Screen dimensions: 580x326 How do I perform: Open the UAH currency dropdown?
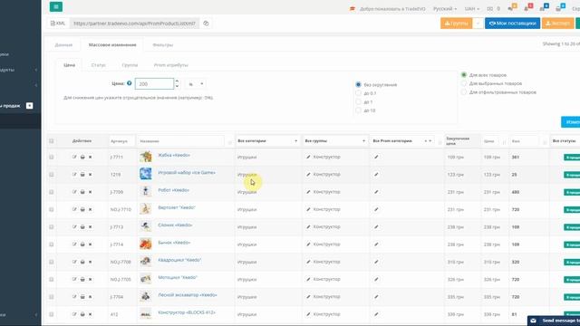pyautogui.click(x=471, y=8)
